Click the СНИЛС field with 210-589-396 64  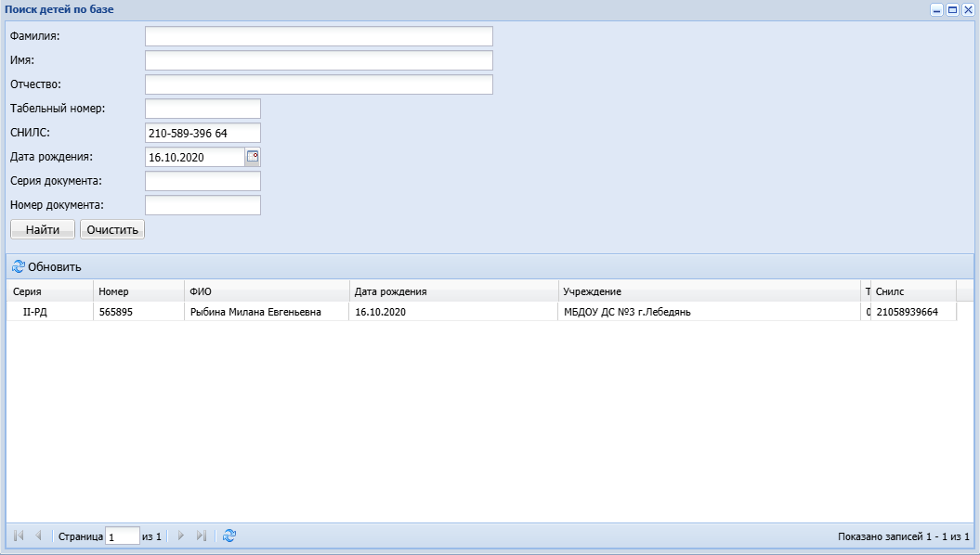[203, 133]
